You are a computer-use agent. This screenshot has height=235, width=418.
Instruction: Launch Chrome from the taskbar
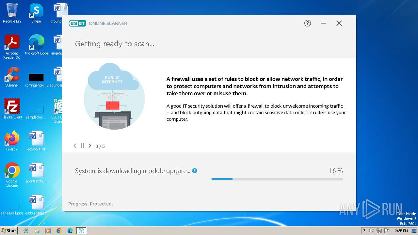59,231
